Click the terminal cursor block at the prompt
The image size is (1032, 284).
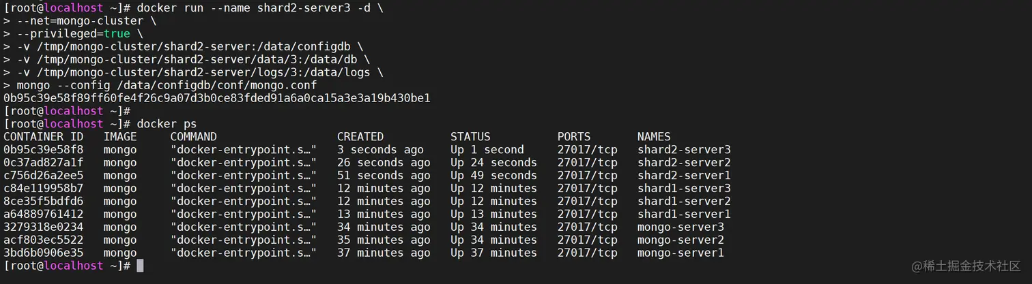click(x=140, y=266)
